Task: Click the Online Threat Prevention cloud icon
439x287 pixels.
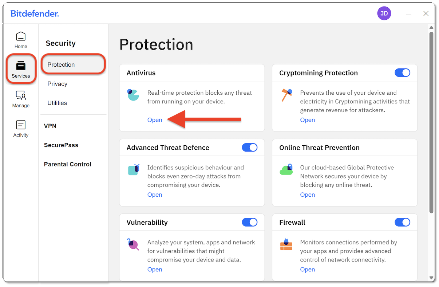Action: [x=286, y=169]
